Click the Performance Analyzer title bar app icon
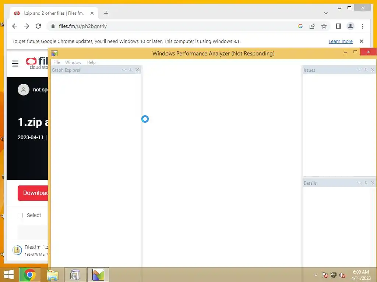377x282 pixels. coord(54,53)
